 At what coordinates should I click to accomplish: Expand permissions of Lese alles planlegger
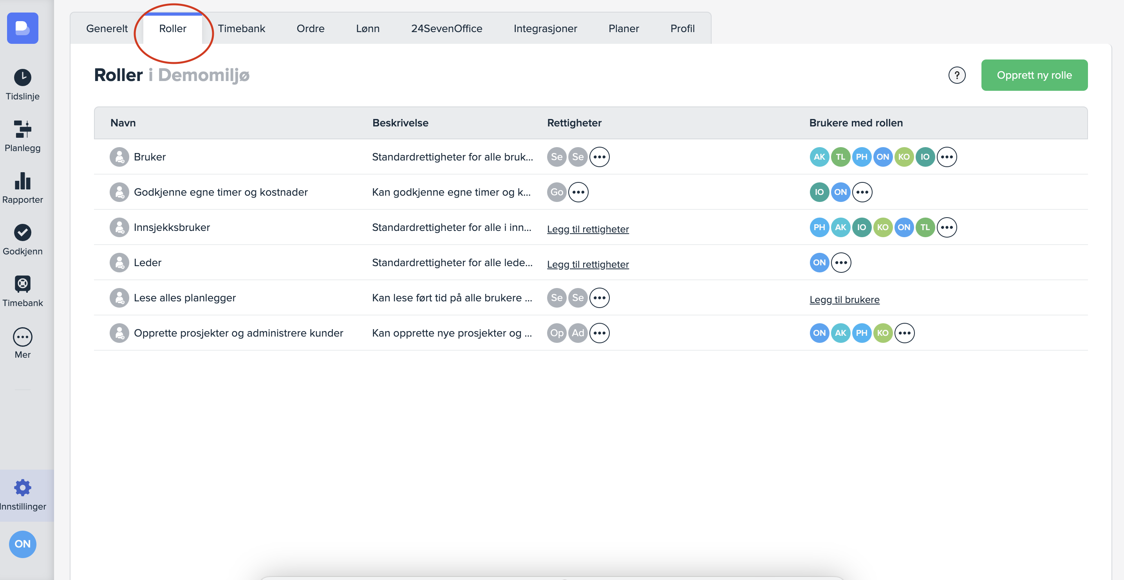599,298
